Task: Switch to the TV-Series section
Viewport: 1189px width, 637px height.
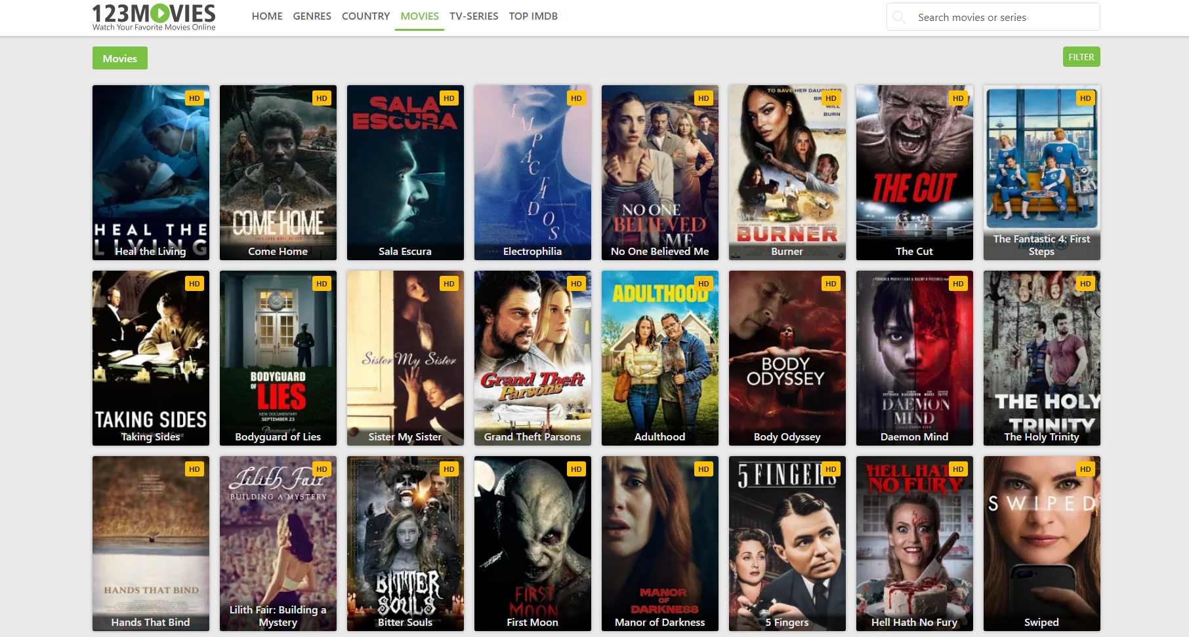Action: pyautogui.click(x=474, y=16)
